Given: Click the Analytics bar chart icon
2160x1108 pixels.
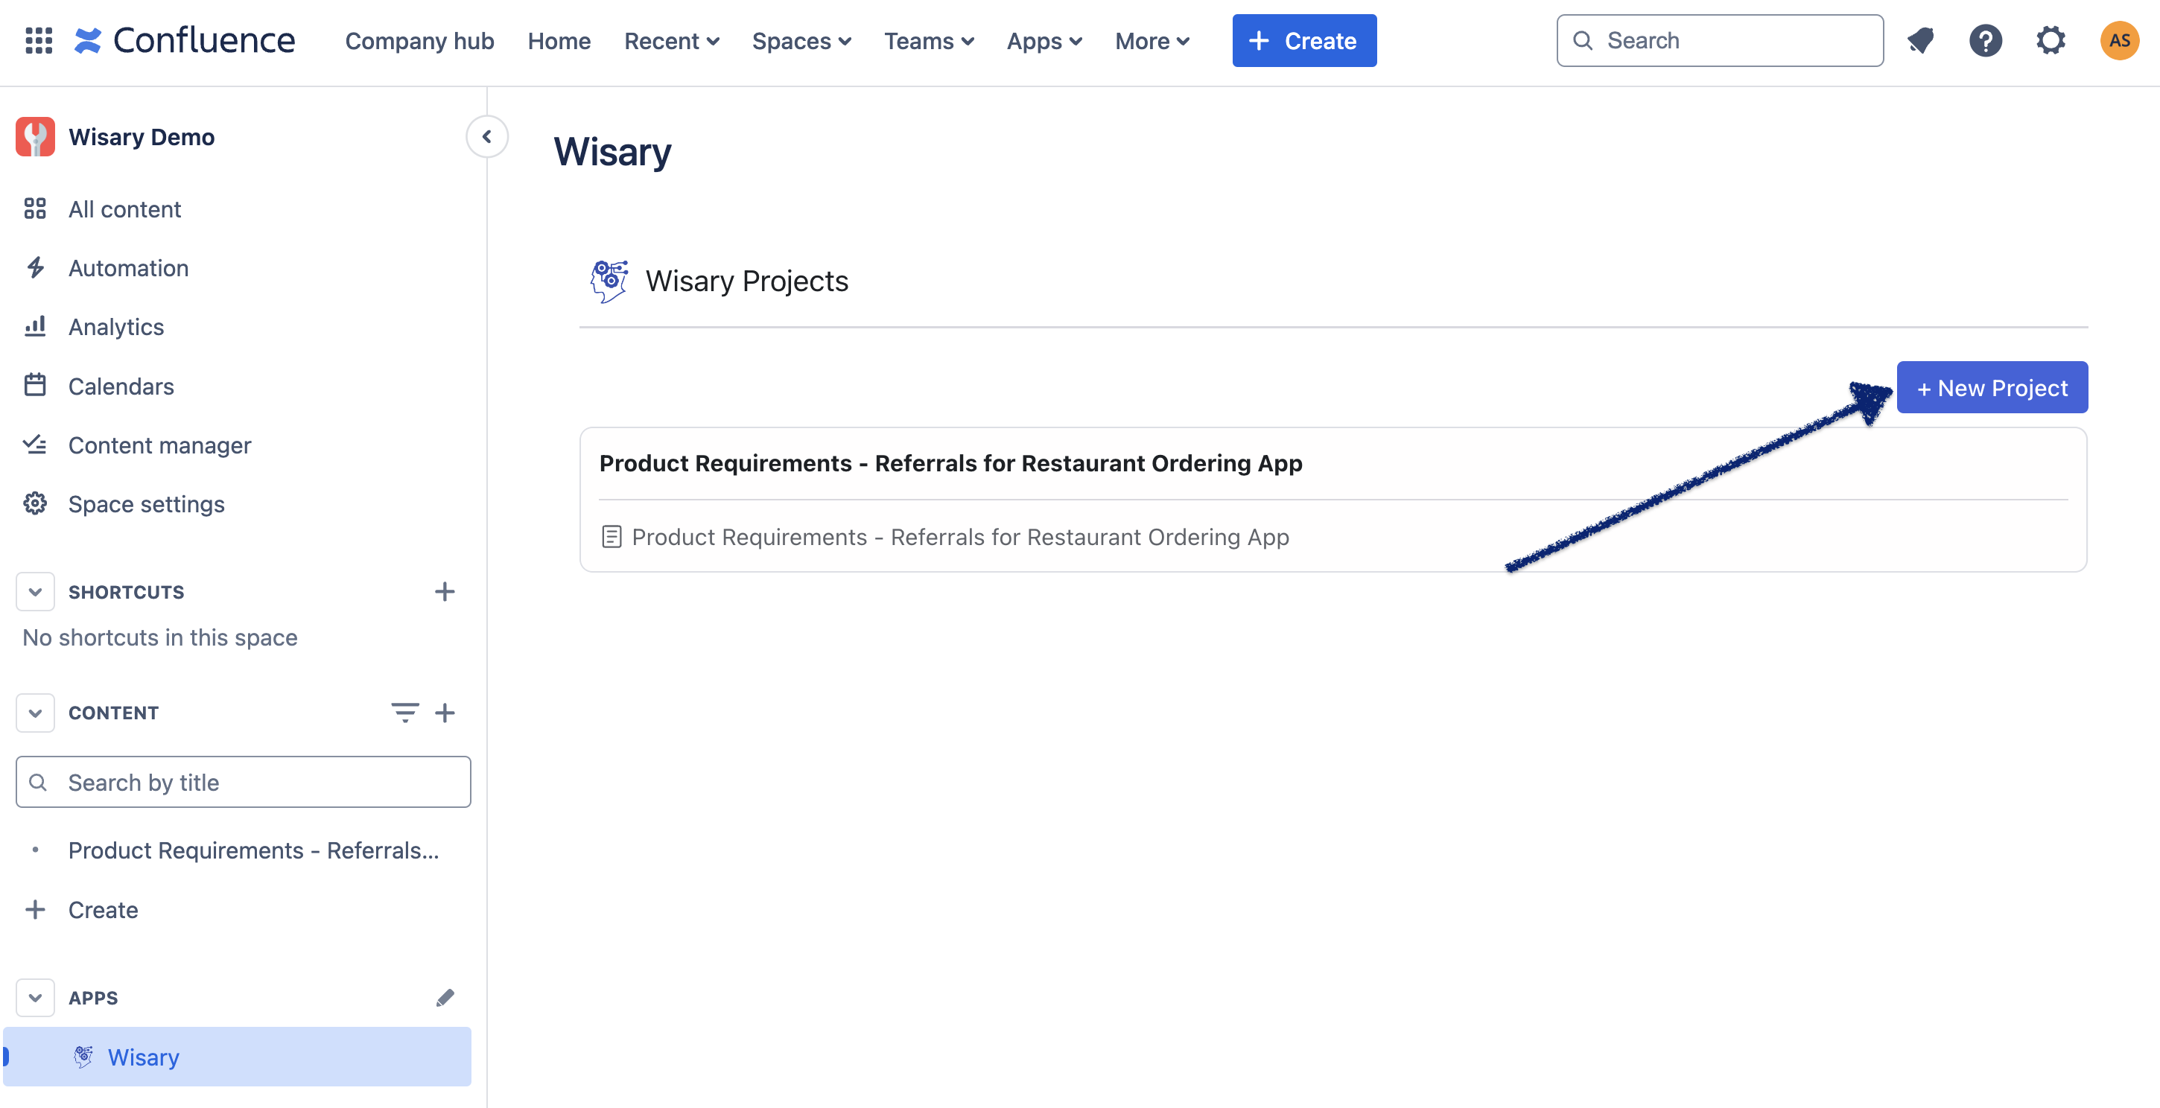Looking at the screenshot, I should pyautogui.click(x=35, y=325).
